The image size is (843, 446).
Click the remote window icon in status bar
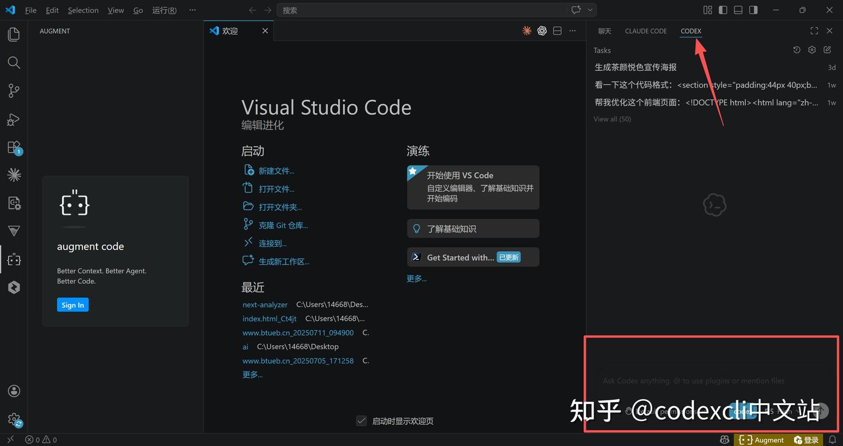point(10,440)
